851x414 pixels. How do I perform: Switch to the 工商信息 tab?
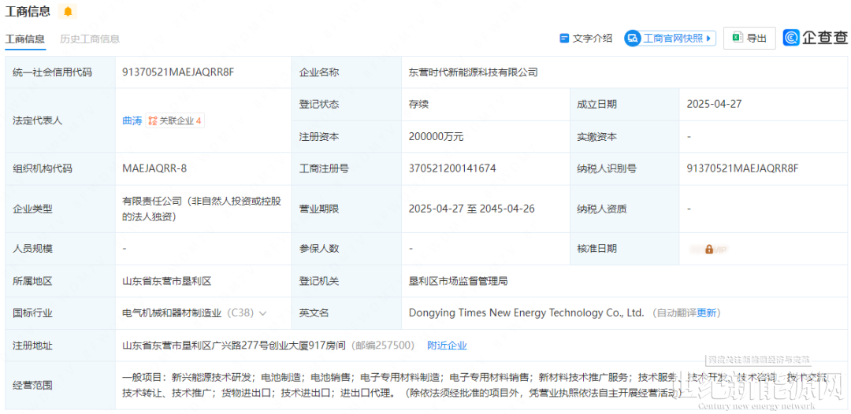(x=25, y=39)
